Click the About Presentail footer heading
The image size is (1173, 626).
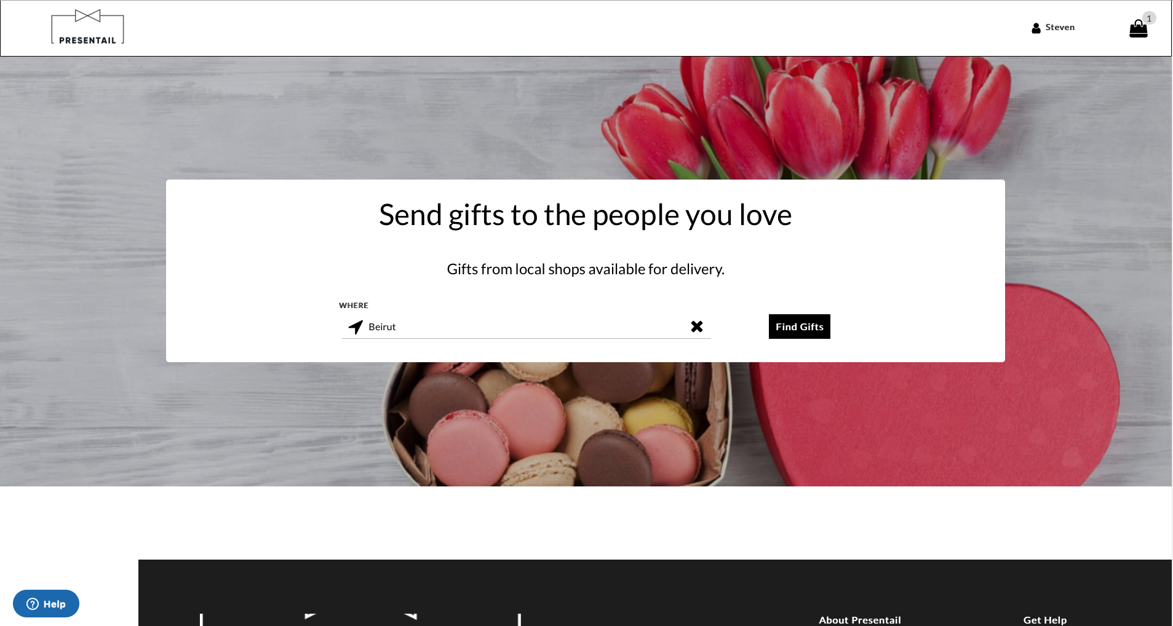coord(859,620)
